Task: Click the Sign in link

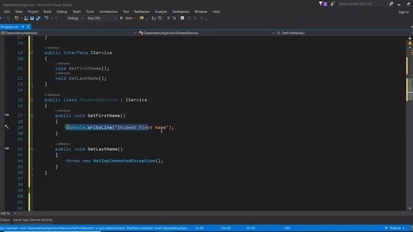Action: click(x=403, y=12)
